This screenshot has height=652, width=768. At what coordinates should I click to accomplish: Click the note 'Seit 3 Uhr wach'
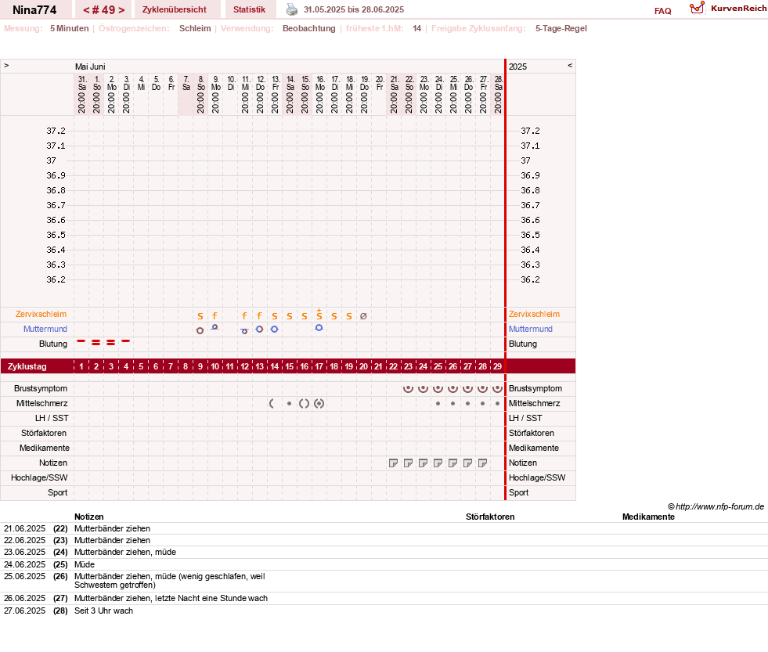pyautogui.click(x=103, y=611)
